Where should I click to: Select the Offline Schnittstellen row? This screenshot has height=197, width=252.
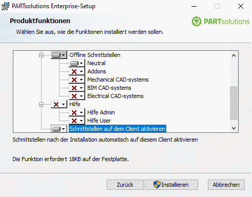click(95, 55)
